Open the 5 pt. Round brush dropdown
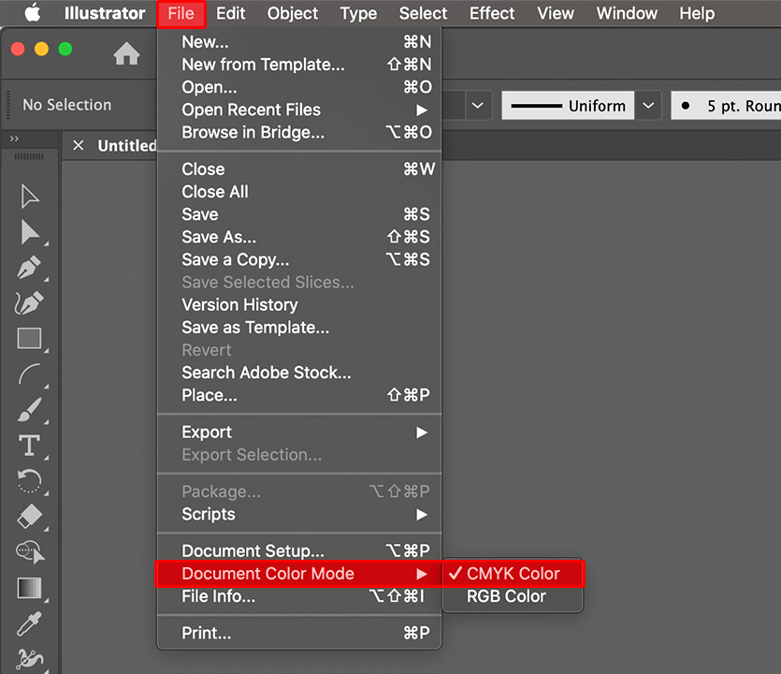 point(726,105)
